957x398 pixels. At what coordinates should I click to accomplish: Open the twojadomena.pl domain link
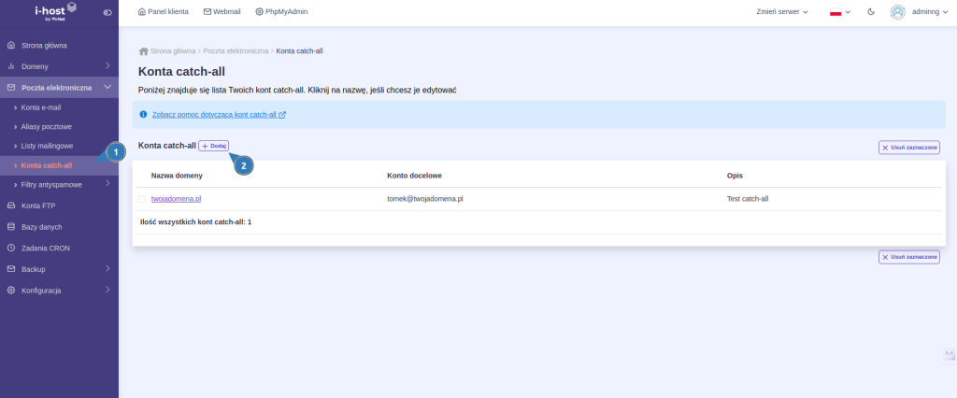click(x=177, y=199)
